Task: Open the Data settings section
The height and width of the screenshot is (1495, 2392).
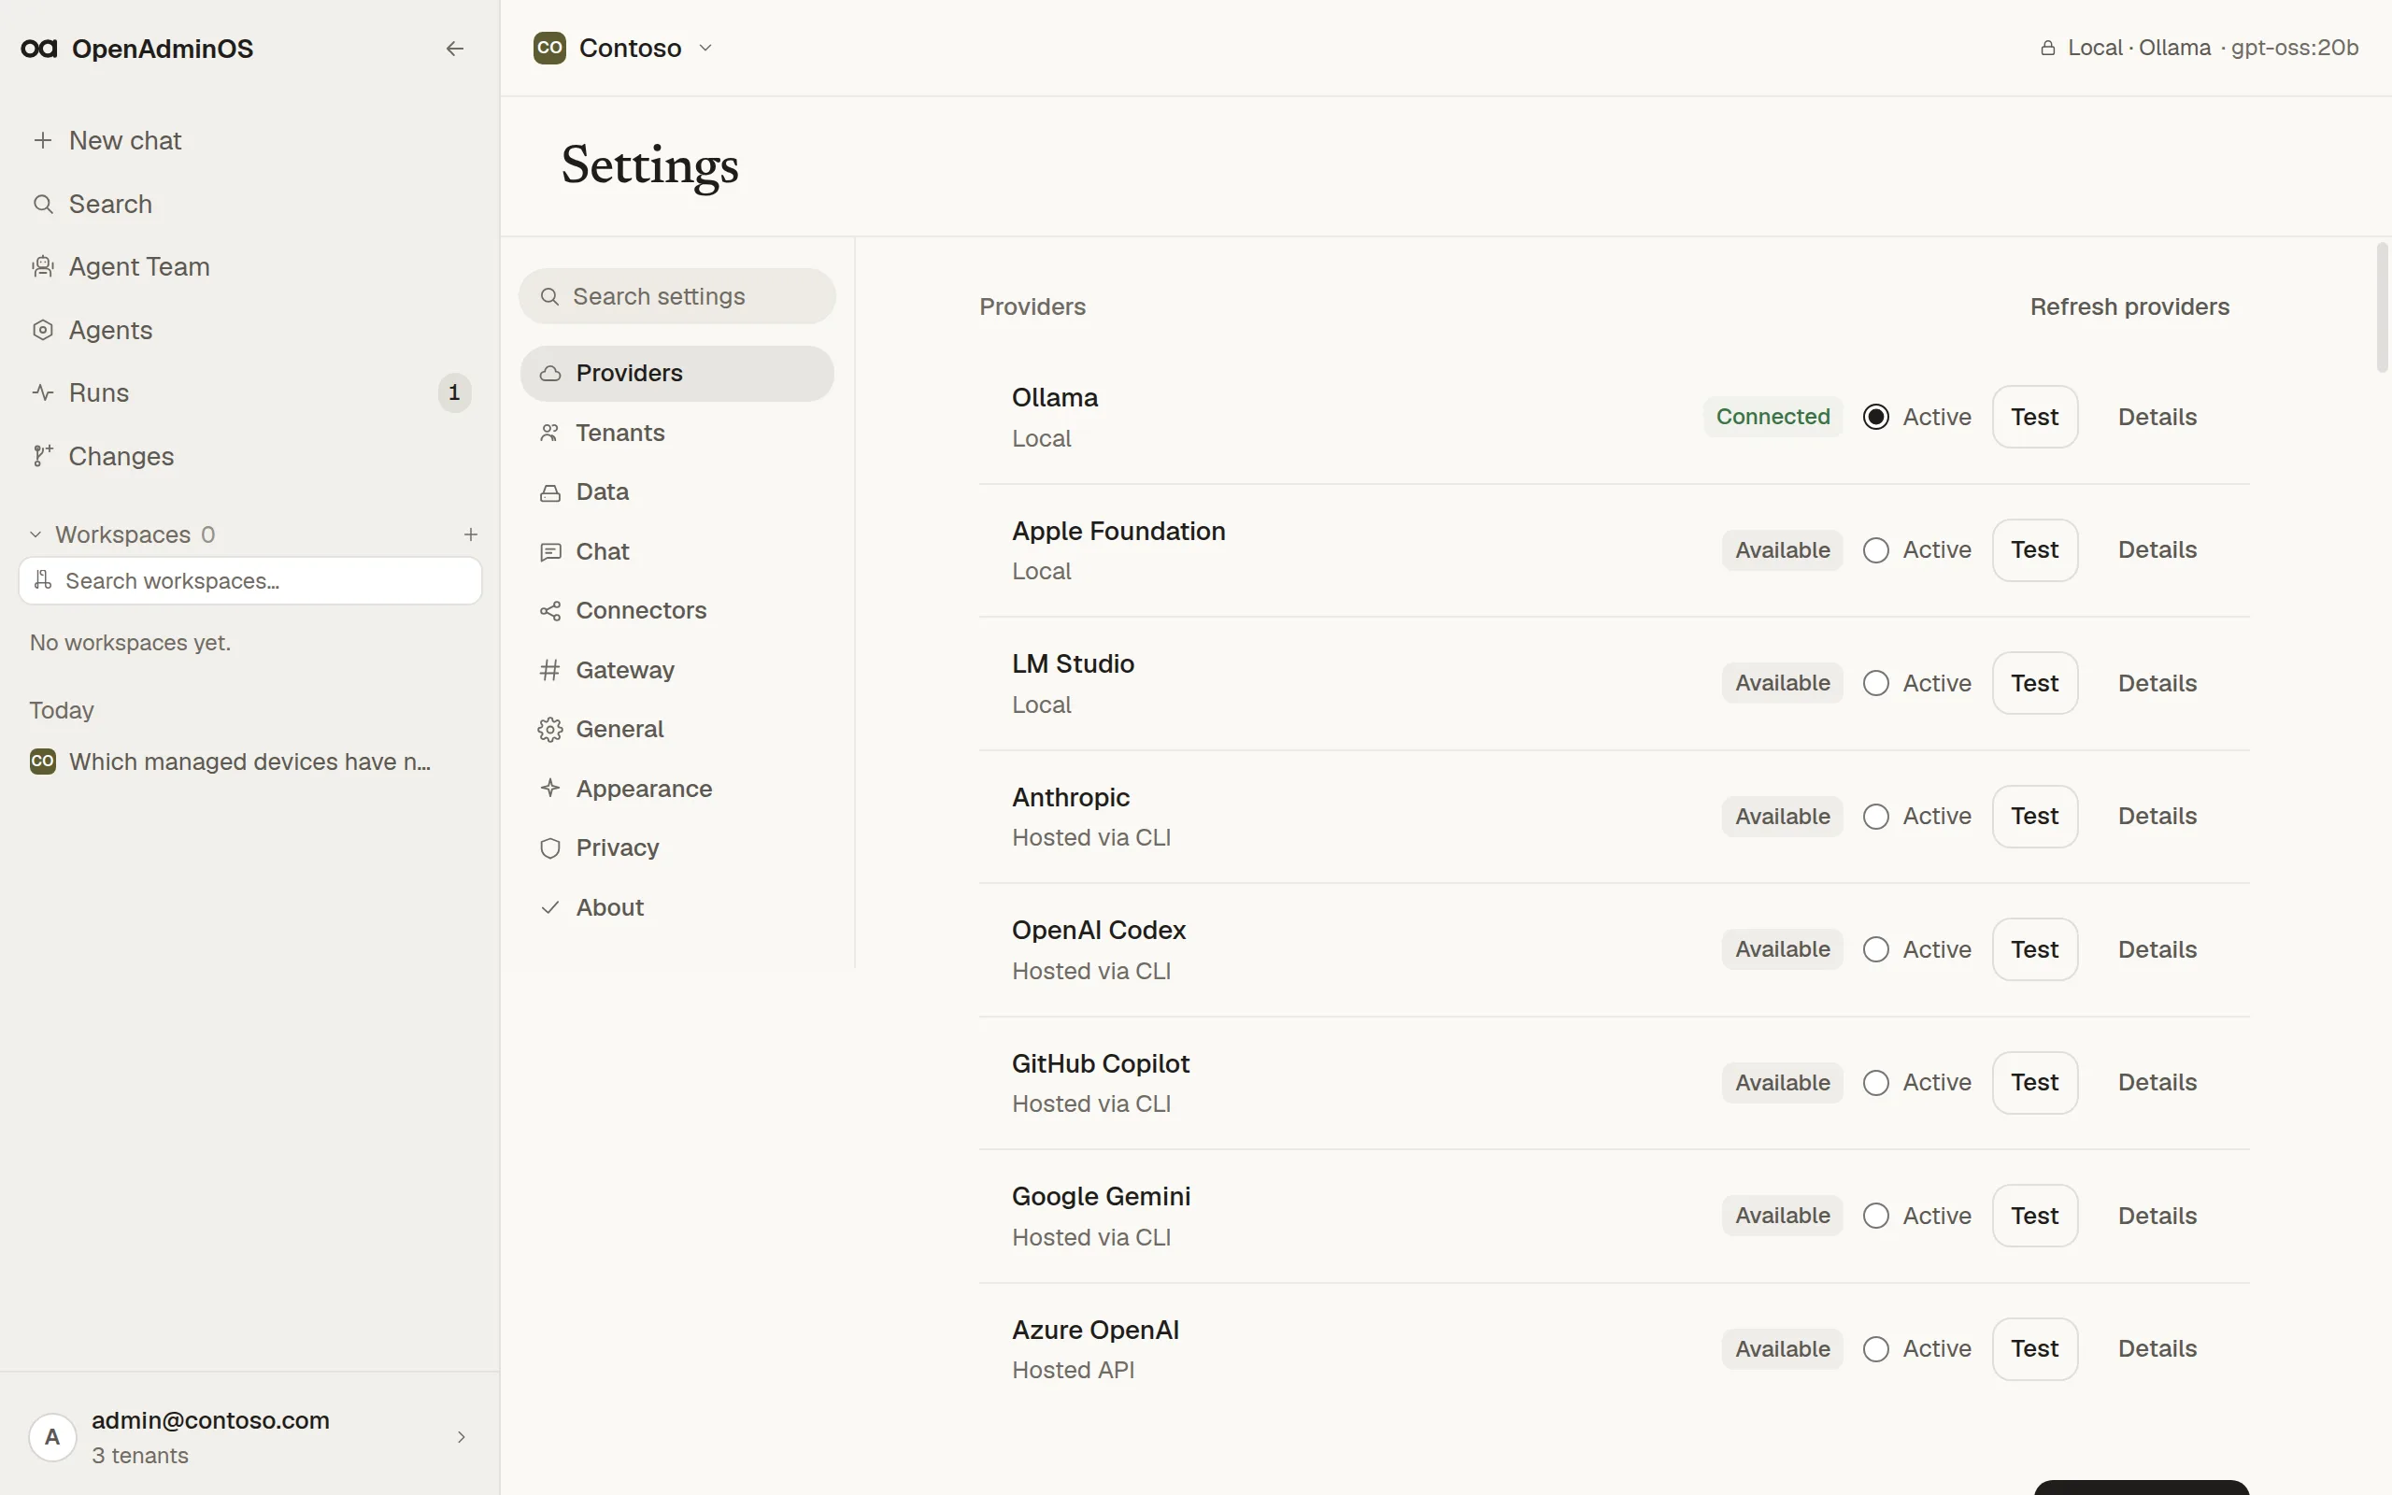Action: point(676,492)
